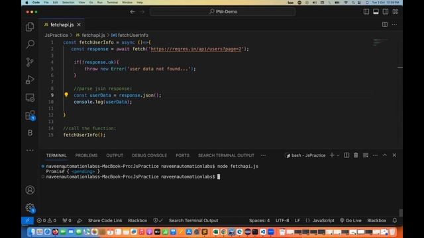This screenshot has height=238, width=424.
Task: Maximize the panel size chevron
Action: coord(385,155)
